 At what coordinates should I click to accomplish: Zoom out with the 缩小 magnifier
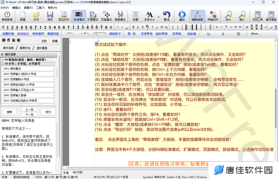[242, 16]
